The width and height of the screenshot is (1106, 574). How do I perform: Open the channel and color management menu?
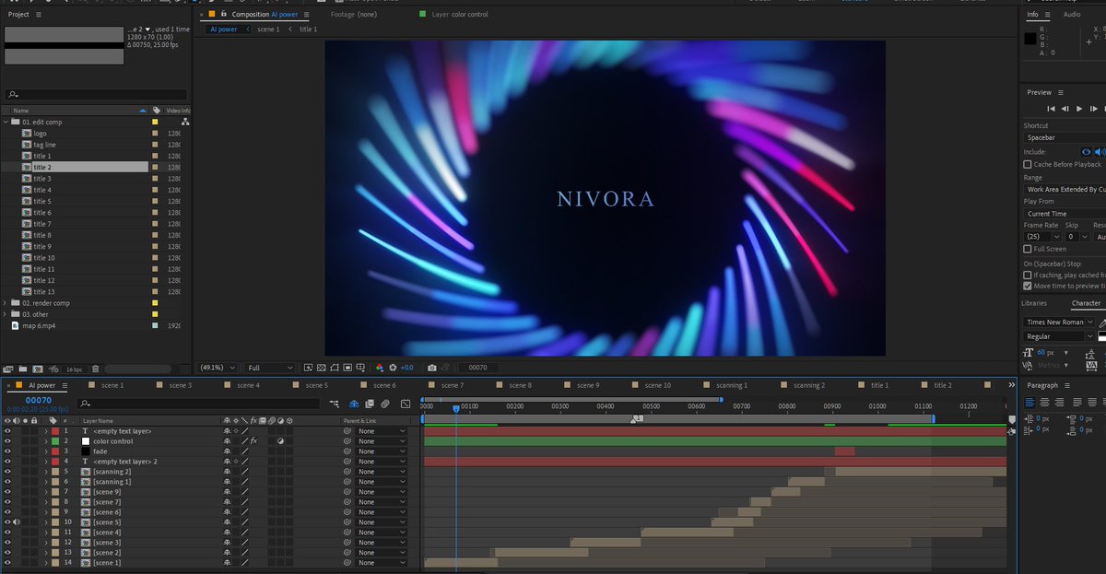[380, 367]
